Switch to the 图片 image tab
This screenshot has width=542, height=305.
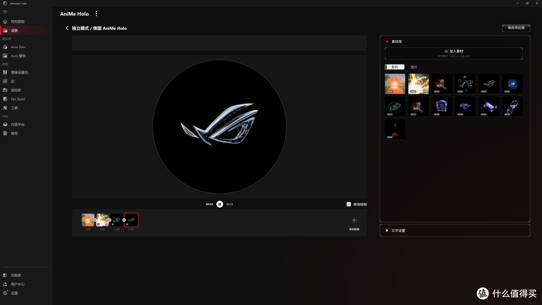coord(414,67)
